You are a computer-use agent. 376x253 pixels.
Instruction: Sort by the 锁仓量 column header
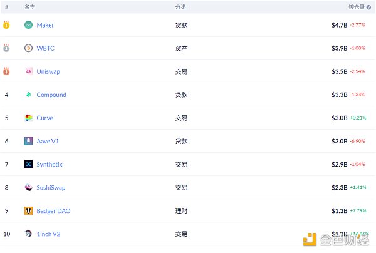tap(357, 7)
